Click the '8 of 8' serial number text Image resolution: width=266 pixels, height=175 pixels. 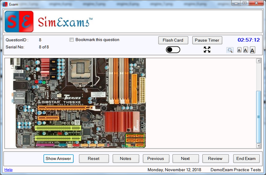coord(44,47)
